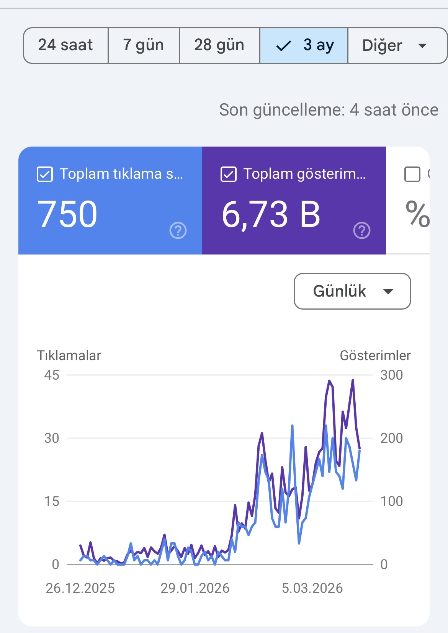Click the 750 total clicks card
This screenshot has height=633, width=448.
pos(110,201)
